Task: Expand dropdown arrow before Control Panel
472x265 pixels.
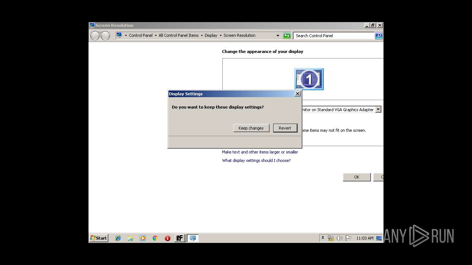Action: tap(126, 36)
